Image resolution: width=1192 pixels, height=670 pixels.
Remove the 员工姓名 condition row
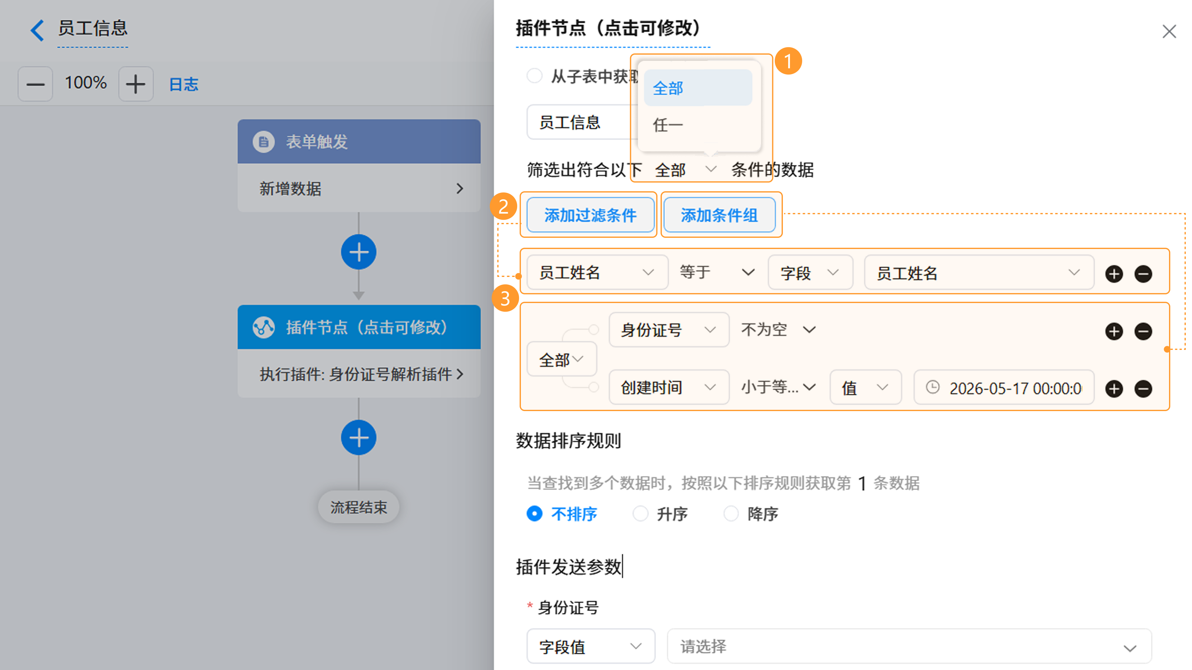click(1143, 274)
